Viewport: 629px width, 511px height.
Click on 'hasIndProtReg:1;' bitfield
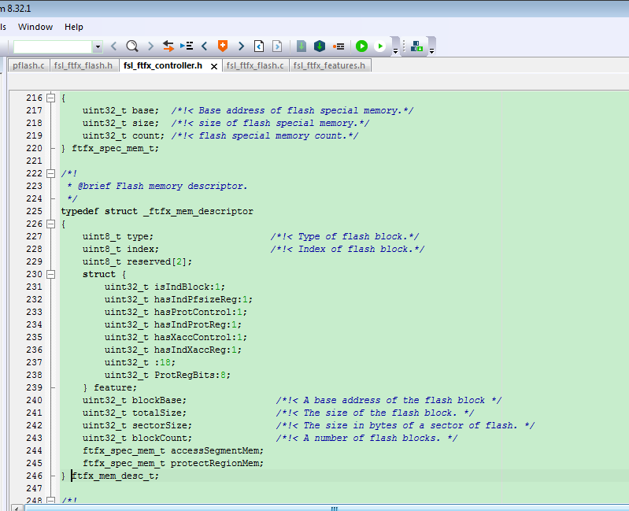pyautogui.click(x=198, y=324)
